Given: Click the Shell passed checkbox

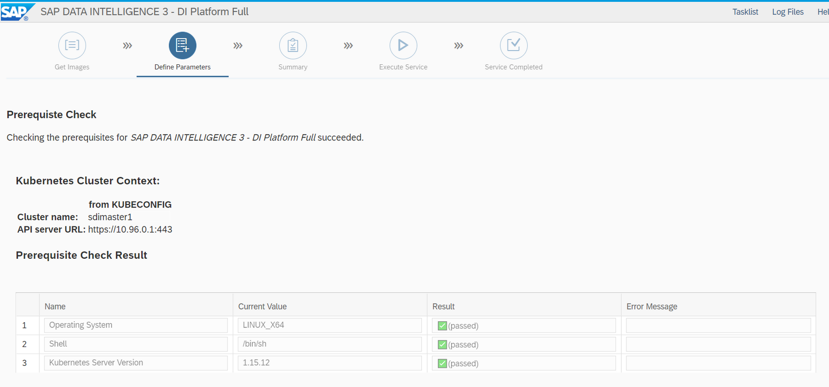Looking at the screenshot, I should pyautogui.click(x=442, y=344).
